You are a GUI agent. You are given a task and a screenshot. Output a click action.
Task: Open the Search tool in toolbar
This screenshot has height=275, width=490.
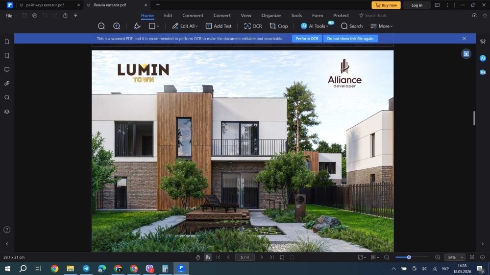coord(352,26)
